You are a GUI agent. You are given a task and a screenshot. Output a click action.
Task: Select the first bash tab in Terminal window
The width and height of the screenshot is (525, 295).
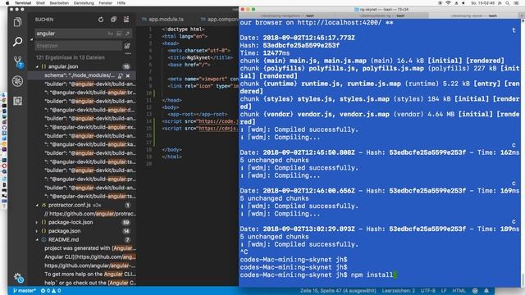point(287,16)
